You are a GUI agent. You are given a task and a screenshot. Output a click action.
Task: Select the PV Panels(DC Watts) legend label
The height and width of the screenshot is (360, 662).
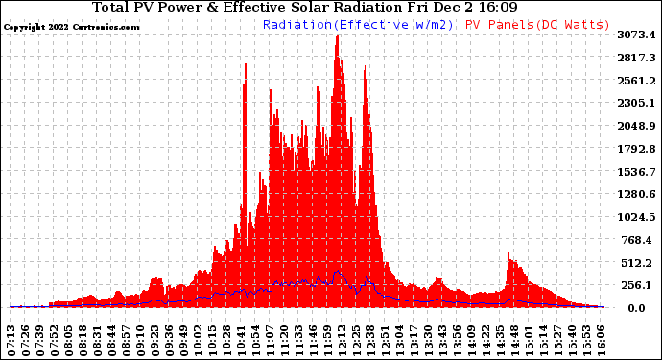[537, 25]
